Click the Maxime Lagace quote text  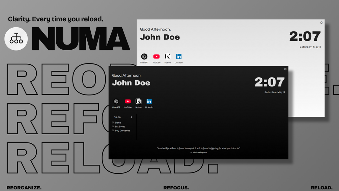198,148
